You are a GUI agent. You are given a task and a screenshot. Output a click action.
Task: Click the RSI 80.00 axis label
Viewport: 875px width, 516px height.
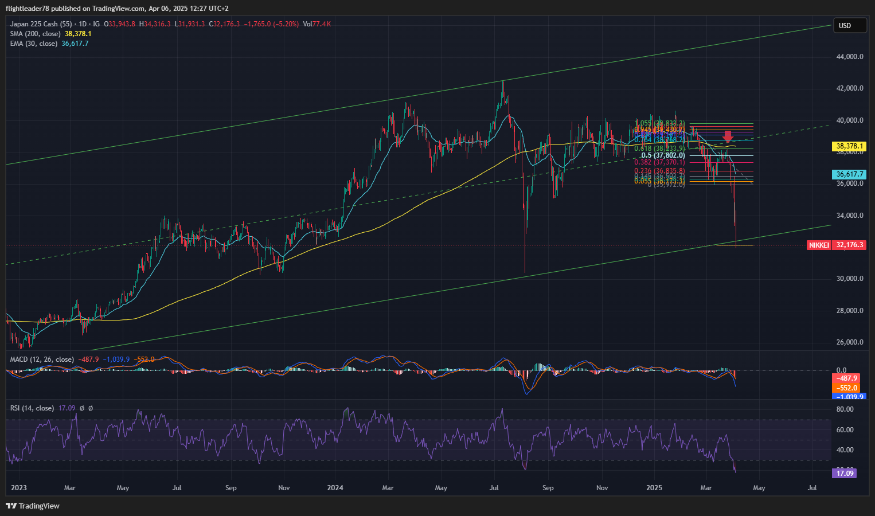pyautogui.click(x=845, y=409)
